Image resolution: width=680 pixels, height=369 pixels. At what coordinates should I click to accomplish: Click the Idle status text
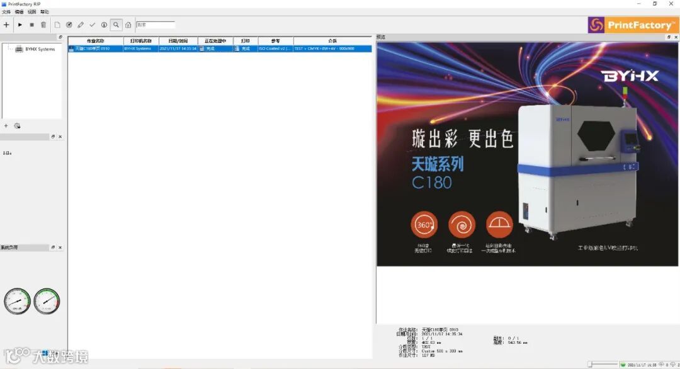coord(8,153)
